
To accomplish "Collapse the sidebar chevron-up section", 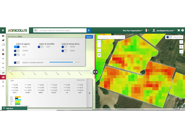I will pos(3,67).
